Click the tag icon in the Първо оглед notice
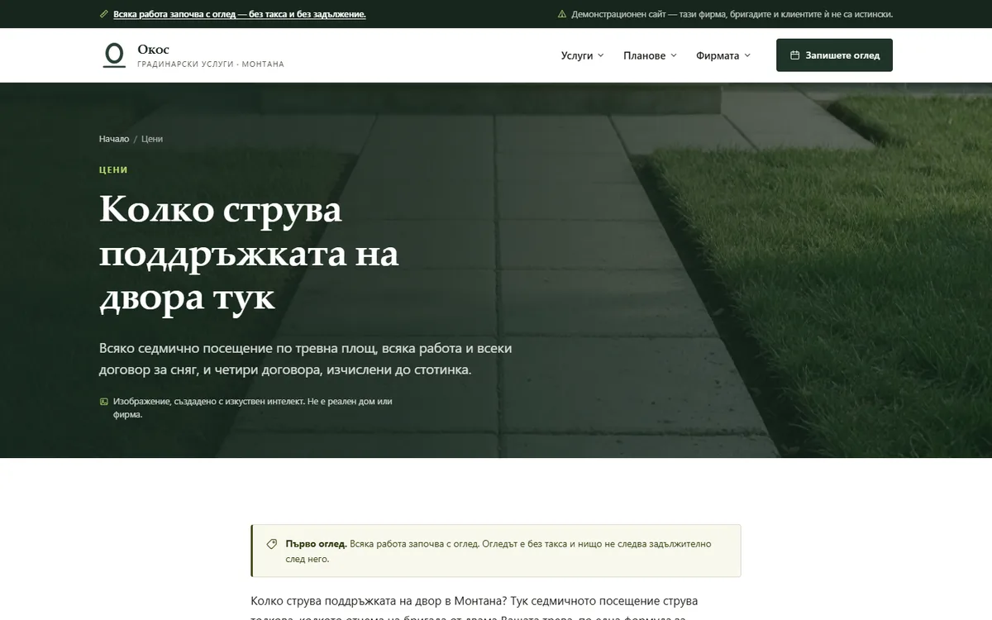992x620 pixels. (x=271, y=544)
